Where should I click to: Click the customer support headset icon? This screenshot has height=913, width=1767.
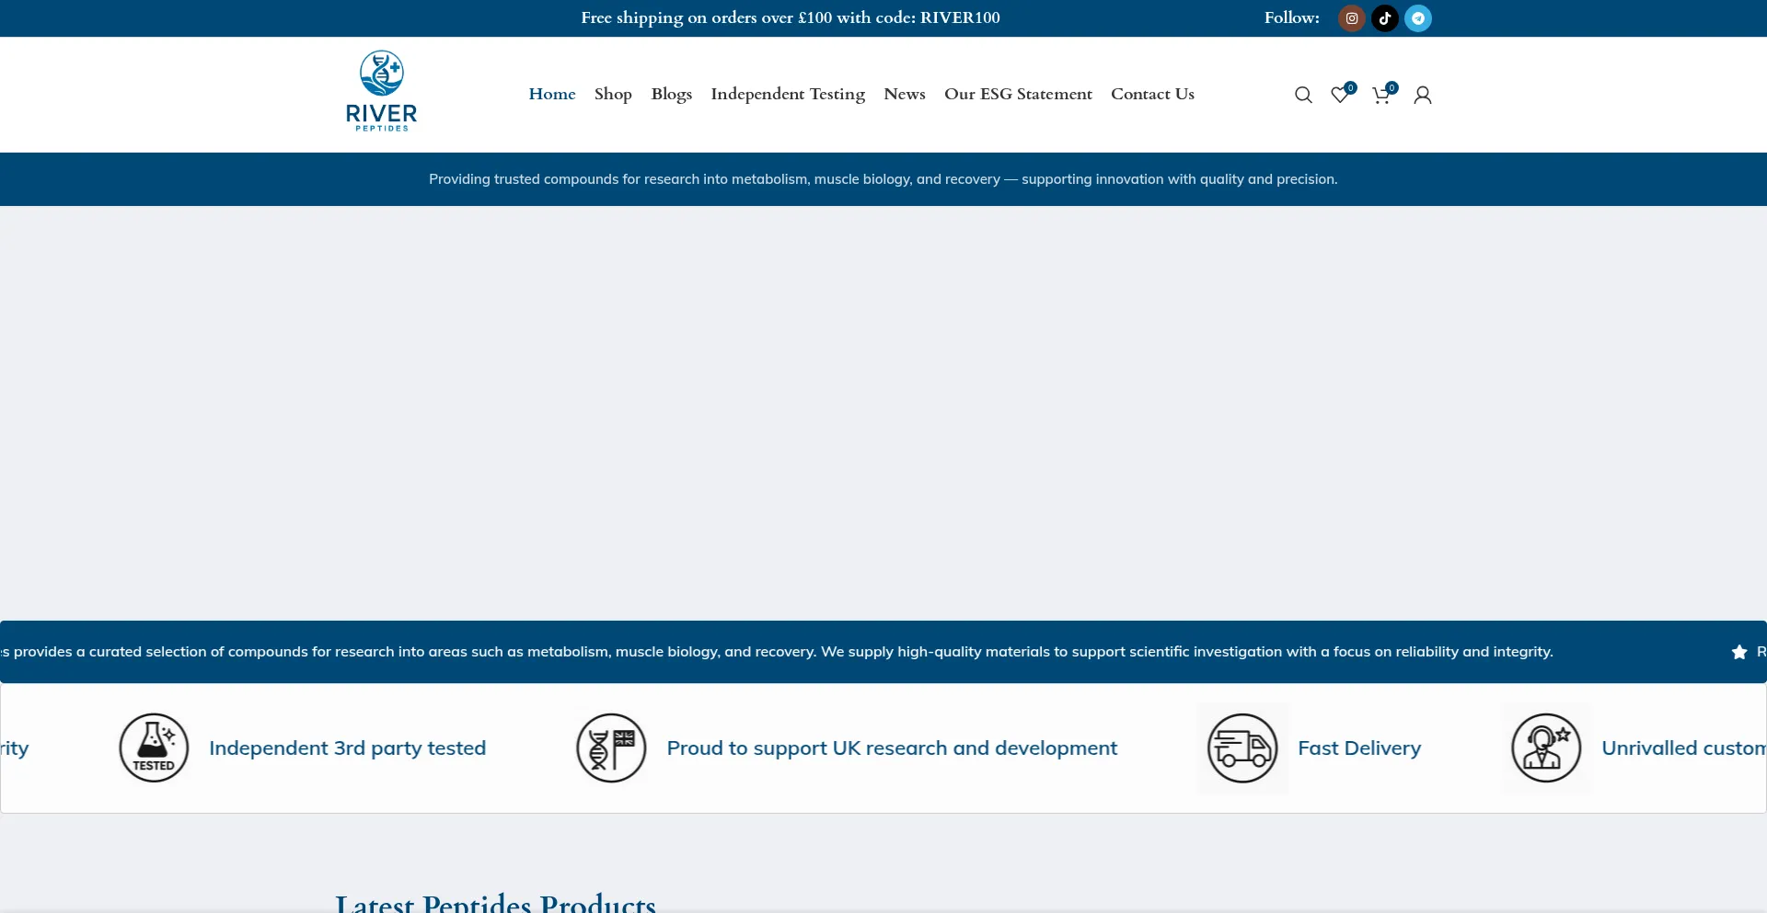1546,748
